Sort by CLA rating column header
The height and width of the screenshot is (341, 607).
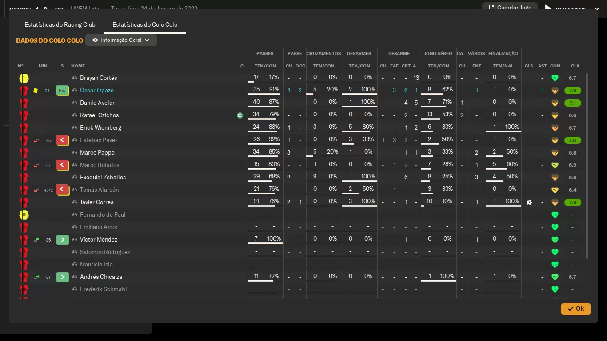click(575, 66)
